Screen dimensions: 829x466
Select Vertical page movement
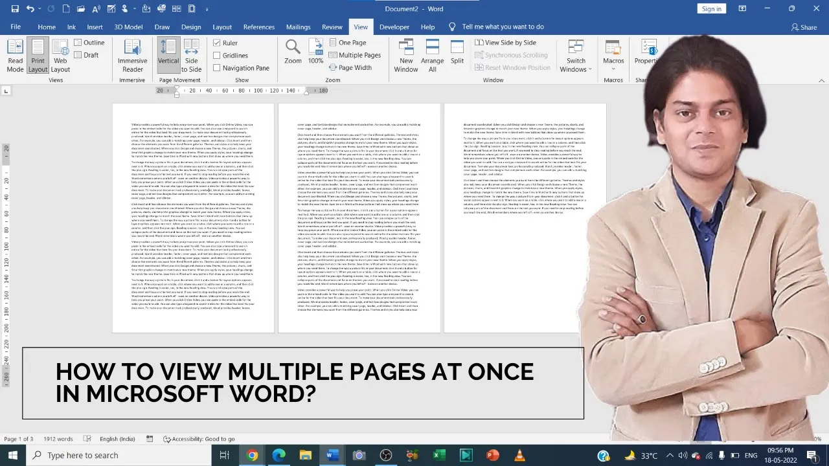pyautogui.click(x=168, y=56)
